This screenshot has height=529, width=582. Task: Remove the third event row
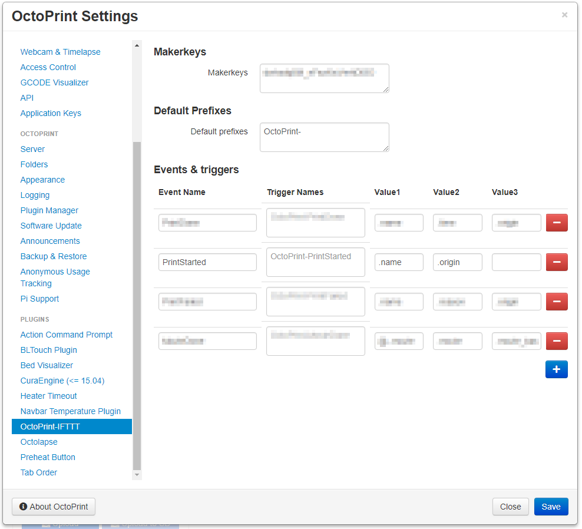tap(557, 302)
